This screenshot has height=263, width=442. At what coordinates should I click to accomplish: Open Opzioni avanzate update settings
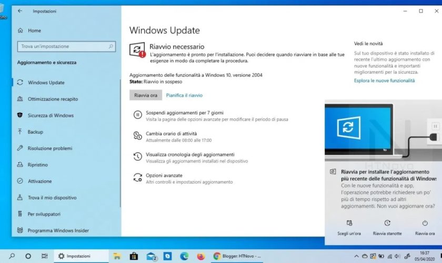pyautogui.click(x=164, y=175)
